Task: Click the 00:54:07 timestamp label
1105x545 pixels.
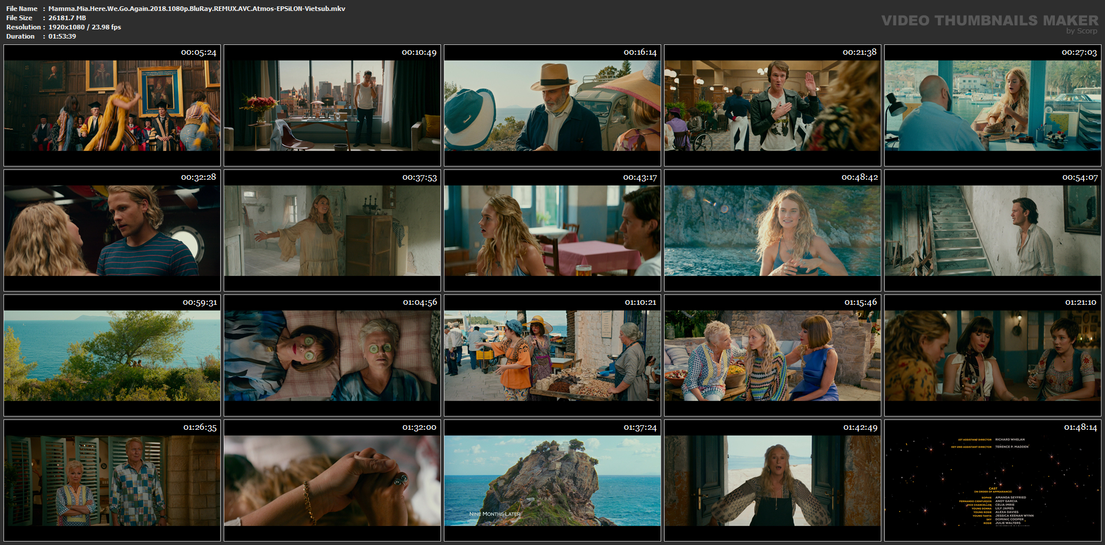Action: coord(1080,177)
